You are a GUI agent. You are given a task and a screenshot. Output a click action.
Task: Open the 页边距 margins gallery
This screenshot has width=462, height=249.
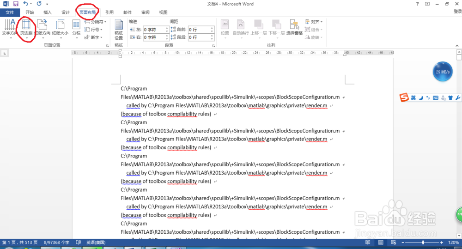coord(26,29)
